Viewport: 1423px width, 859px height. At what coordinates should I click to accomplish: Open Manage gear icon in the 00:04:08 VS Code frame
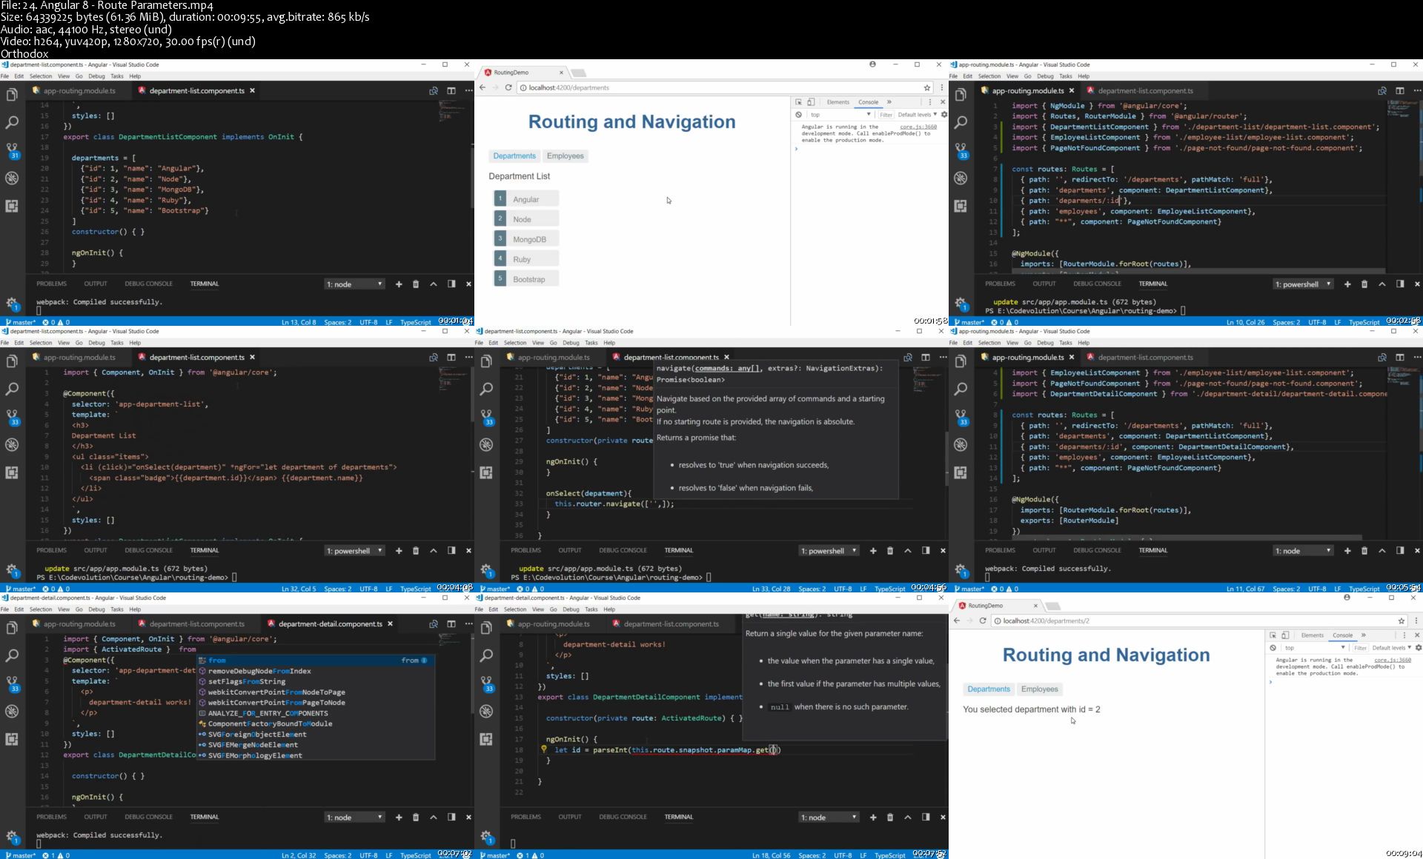[12, 569]
